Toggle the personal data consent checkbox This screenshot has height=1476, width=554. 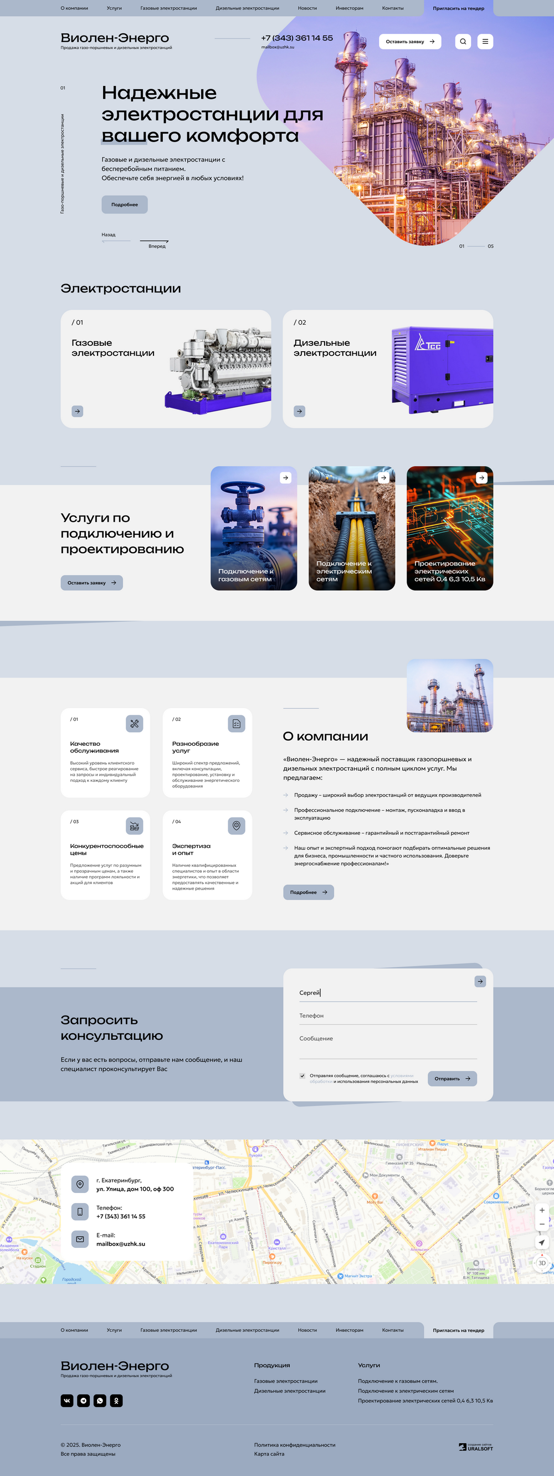coord(302,1075)
